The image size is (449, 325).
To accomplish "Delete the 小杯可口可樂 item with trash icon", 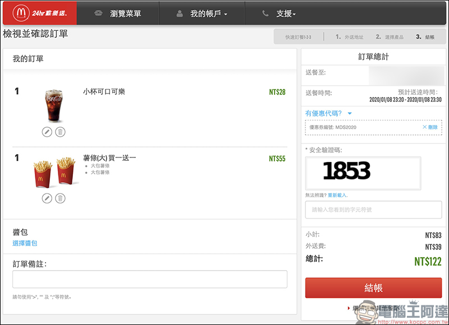I will pos(60,132).
